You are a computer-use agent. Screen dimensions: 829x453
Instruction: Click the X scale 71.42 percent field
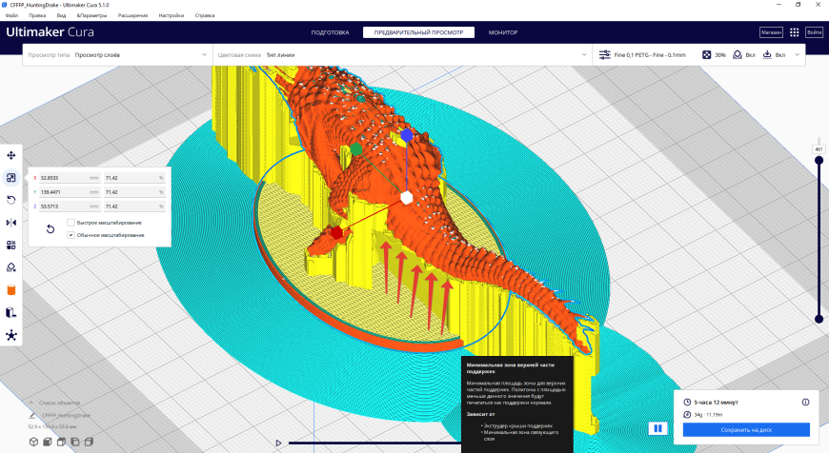(x=134, y=178)
